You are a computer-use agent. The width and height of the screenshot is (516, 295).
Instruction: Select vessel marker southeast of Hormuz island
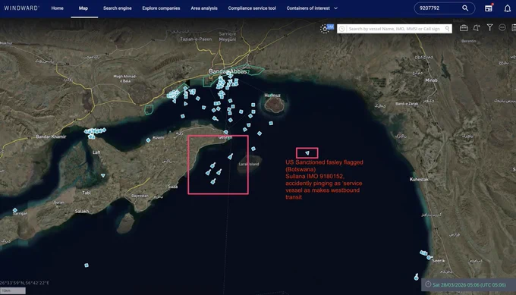[x=271, y=124]
